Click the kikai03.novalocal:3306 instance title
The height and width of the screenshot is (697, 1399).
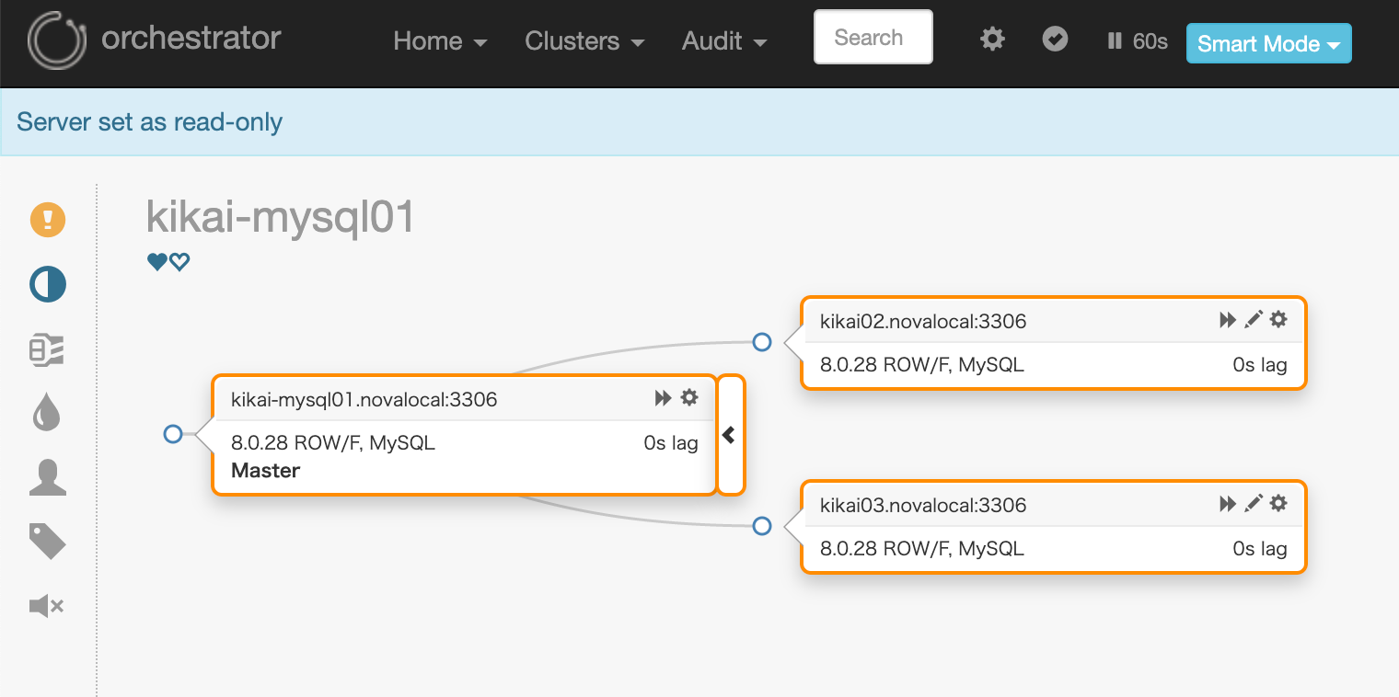922,505
